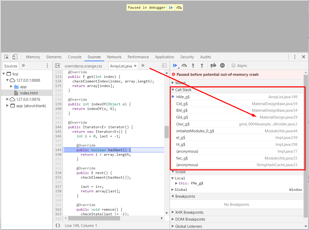The height and width of the screenshot is (230, 309).
Task: Show more Sources navigator tabs chevron
Action: click(23, 66)
